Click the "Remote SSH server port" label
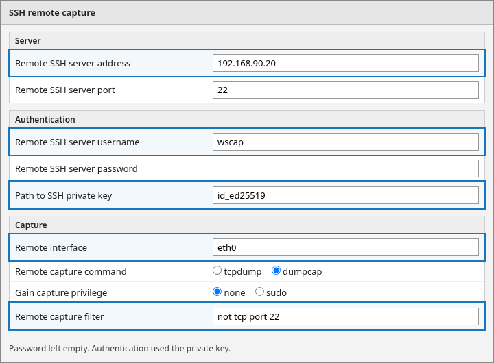The height and width of the screenshot is (363, 494). [65, 90]
